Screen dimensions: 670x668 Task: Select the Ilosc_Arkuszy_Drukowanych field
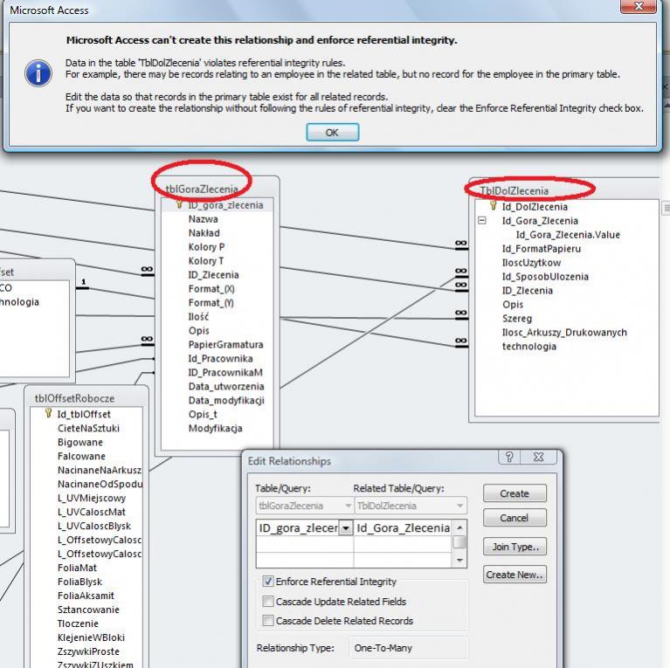click(564, 333)
